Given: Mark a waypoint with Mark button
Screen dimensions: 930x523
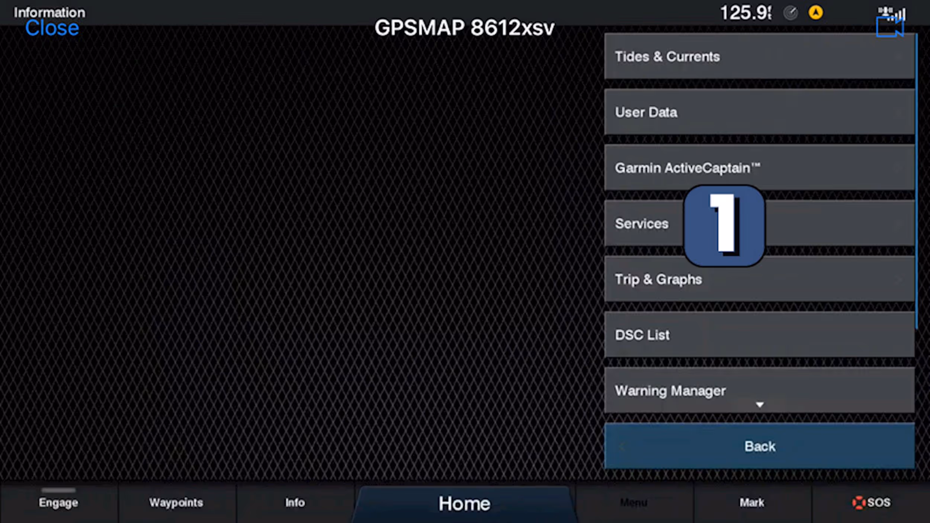Looking at the screenshot, I should pyautogui.click(x=752, y=503).
